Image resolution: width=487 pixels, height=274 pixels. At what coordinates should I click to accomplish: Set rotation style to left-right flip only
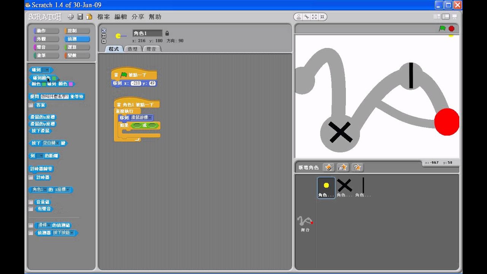pyautogui.click(x=104, y=36)
